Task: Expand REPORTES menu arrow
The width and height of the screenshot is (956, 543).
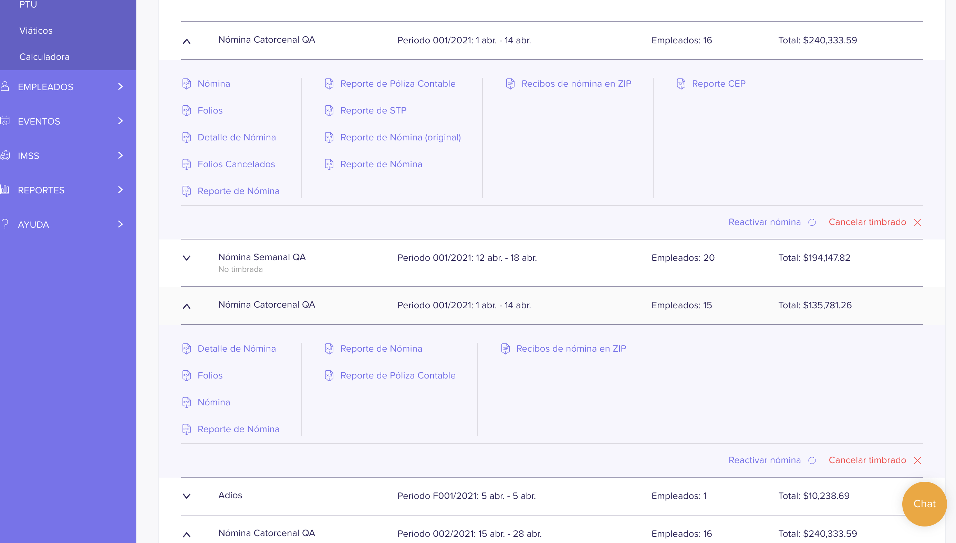Action: (120, 190)
